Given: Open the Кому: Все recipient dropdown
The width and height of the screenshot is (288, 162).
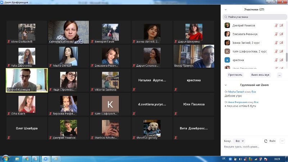Looking at the screenshot, I should click(x=239, y=141).
